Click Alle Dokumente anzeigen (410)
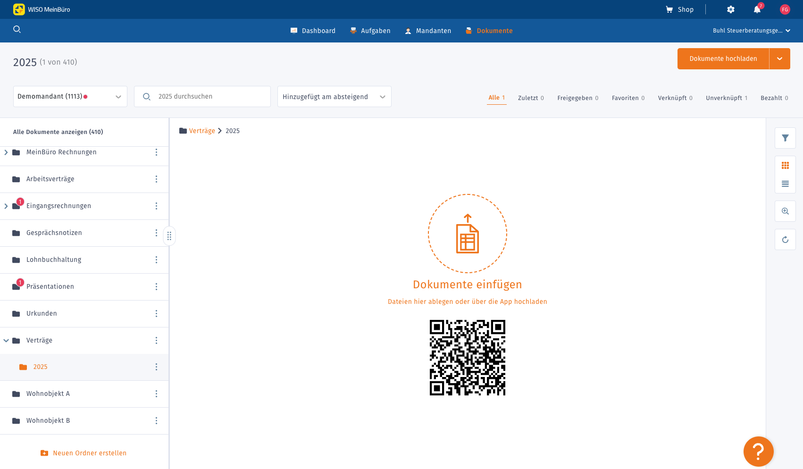Screen dimensions: 803x469 58,132
